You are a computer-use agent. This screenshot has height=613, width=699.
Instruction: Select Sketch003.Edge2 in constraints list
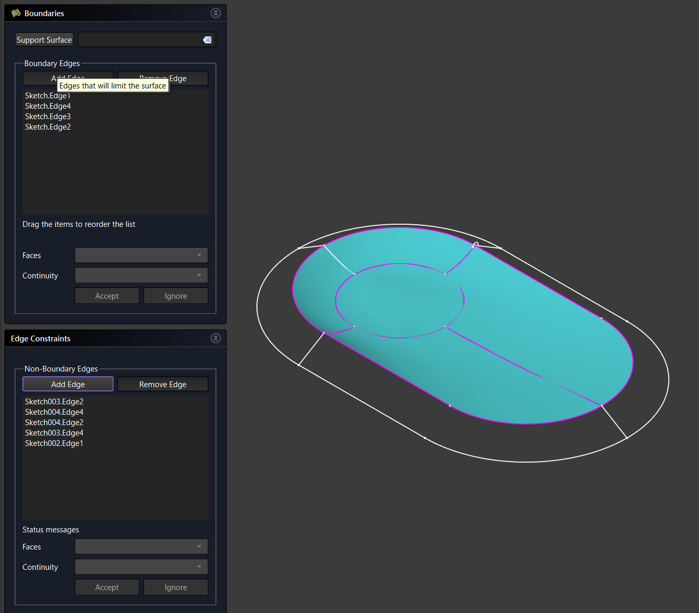click(x=54, y=402)
